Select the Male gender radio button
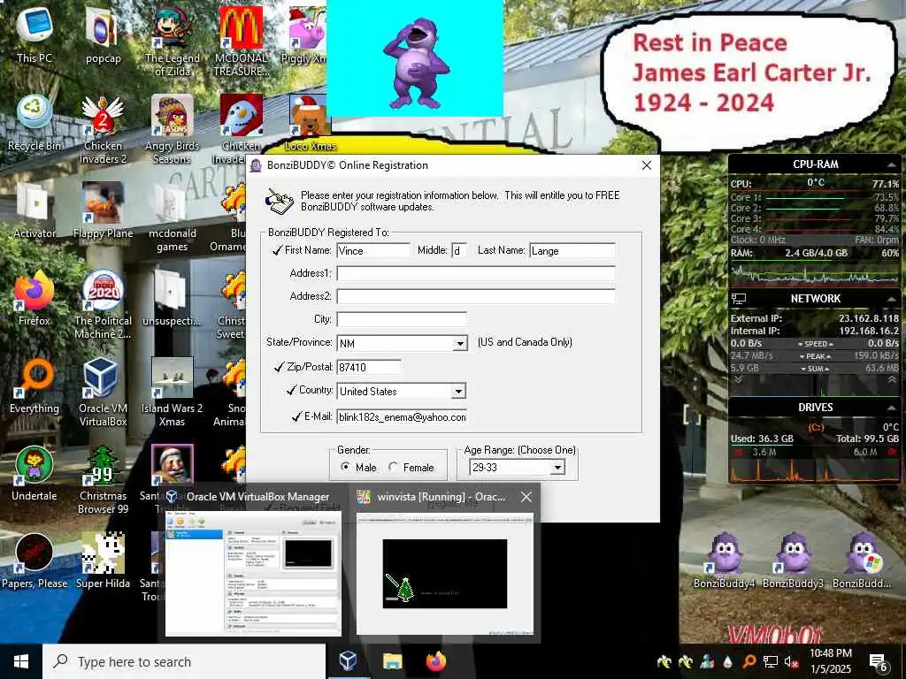 coord(346,467)
